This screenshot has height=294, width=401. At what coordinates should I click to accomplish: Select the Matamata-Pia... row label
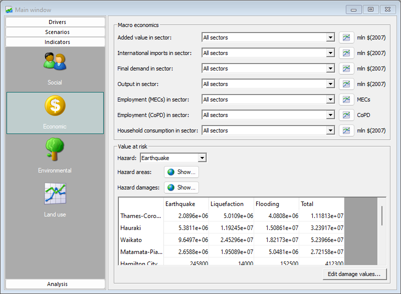click(141, 252)
